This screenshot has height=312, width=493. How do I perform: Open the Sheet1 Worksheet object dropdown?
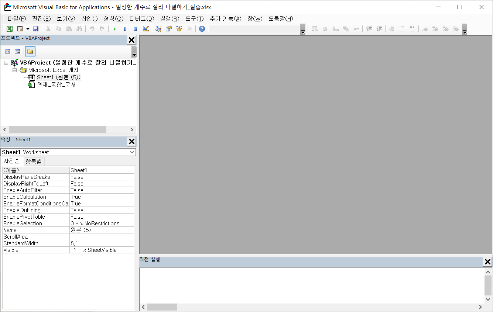[x=132, y=152]
